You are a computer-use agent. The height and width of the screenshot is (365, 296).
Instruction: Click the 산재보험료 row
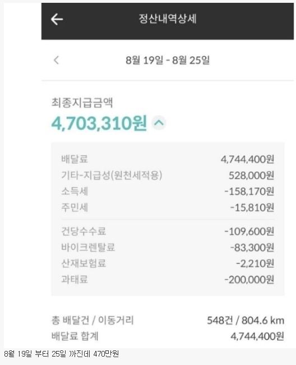pos(168,263)
